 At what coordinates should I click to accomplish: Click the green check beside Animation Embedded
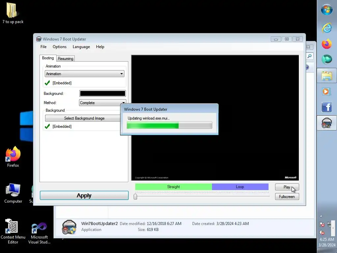pos(47,83)
